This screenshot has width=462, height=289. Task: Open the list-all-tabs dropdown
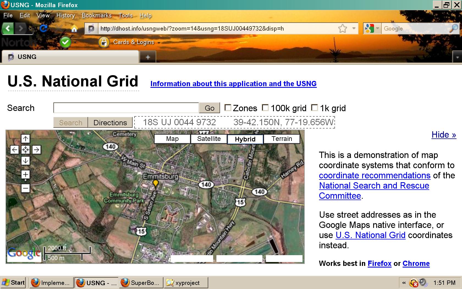(x=457, y=57)
